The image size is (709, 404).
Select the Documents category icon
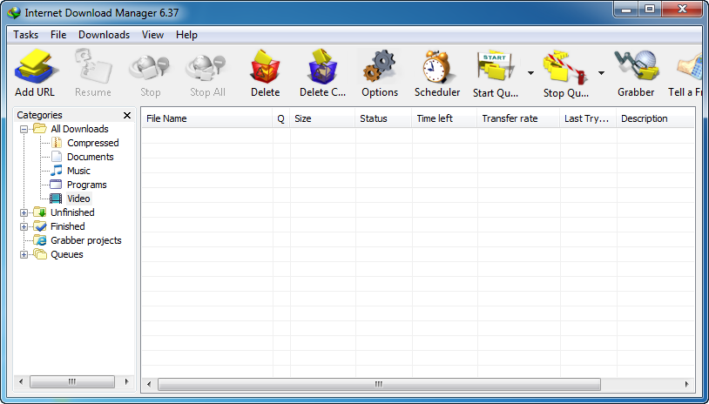56,157
